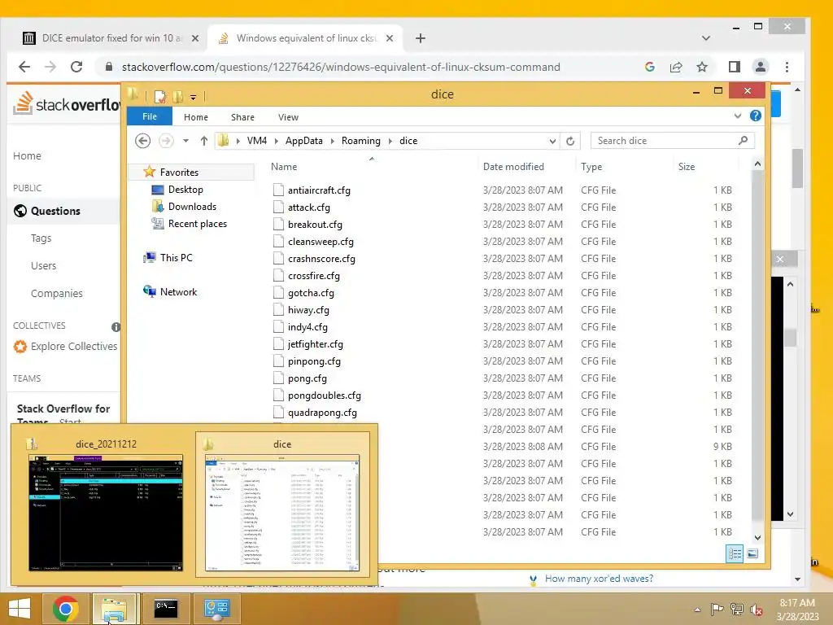Bookmark this page with star icon
The width and height of the screenshot is (833, 625).
click(702, 67)
